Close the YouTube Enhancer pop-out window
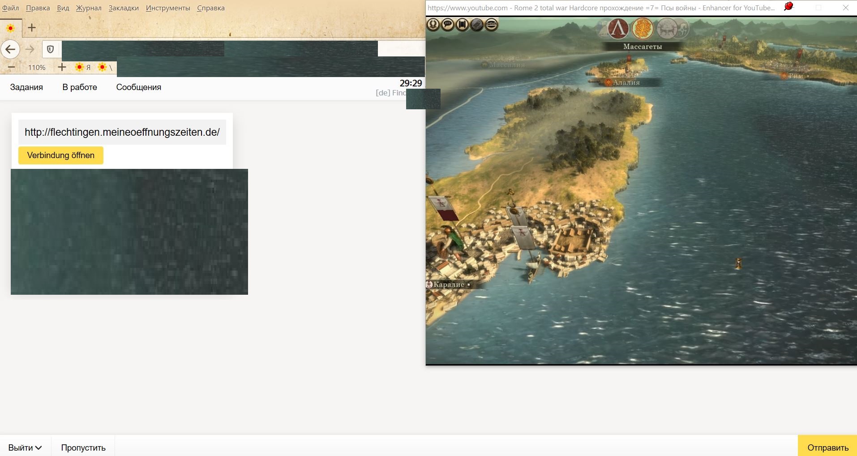The width and height of the screenshot is (857, 456). click(x=845, y=8)
